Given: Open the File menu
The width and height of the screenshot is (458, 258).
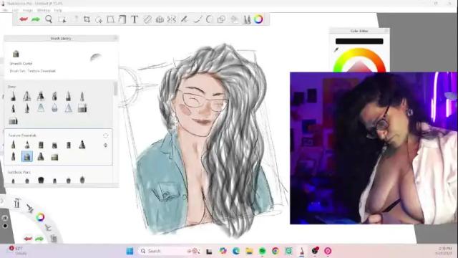Looking at the screenshot, I should click(x=5, y=10).
